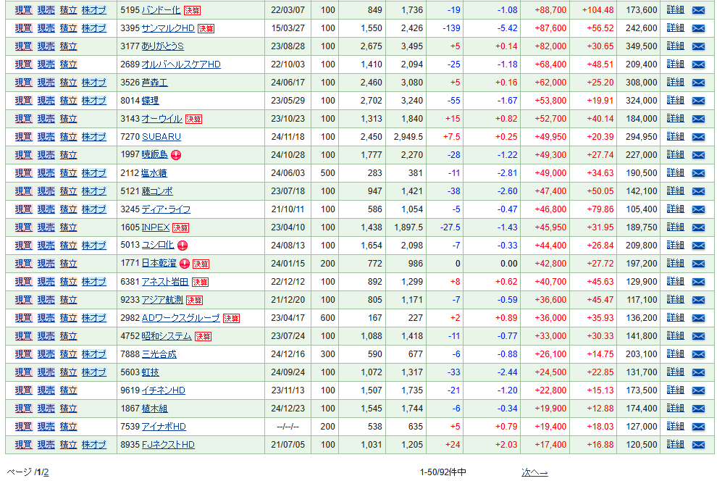Click the 決算 badge next to INPEX
The height and width of the screenshot is (481, 717).
click(x=180, y=227)
